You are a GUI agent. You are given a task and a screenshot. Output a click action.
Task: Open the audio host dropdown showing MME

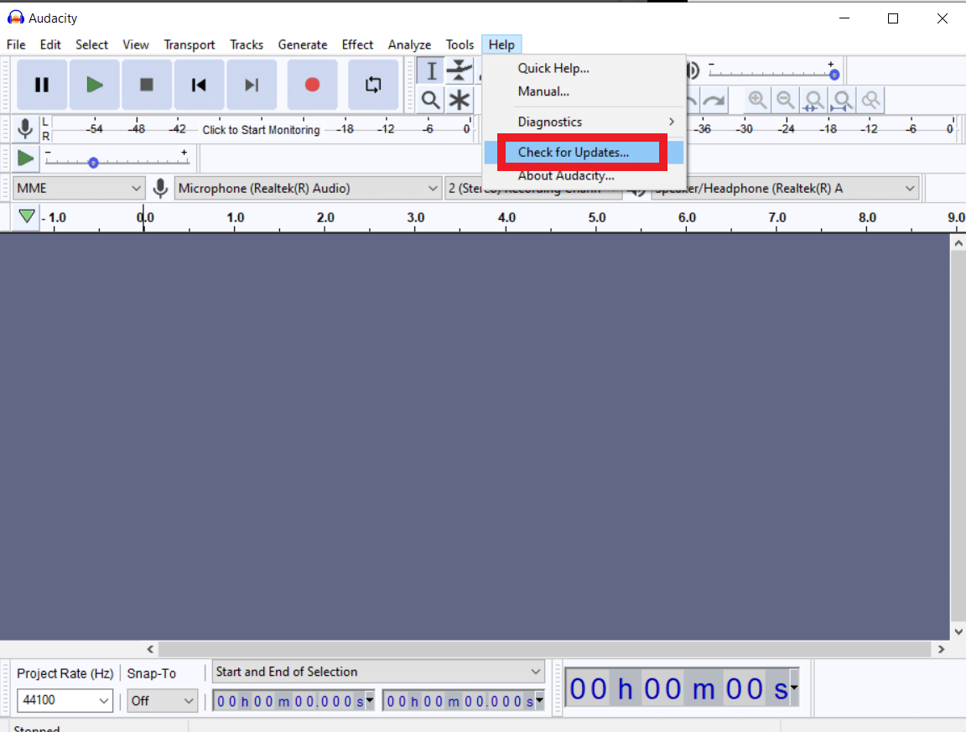[x=78, y=188]
